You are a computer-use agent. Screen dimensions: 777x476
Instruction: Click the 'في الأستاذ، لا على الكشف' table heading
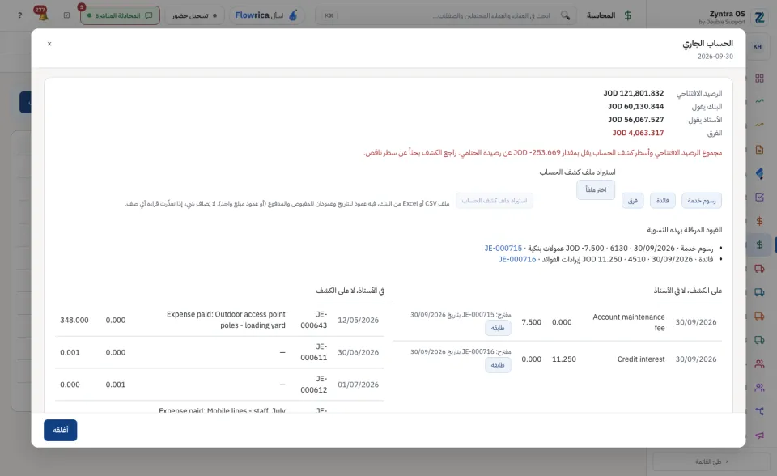[350, 291]
